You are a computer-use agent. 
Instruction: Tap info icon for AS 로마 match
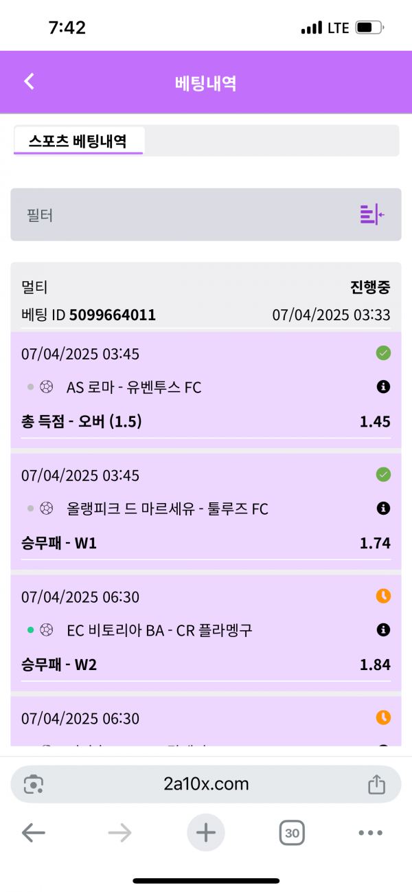click(x=384, y=387)
